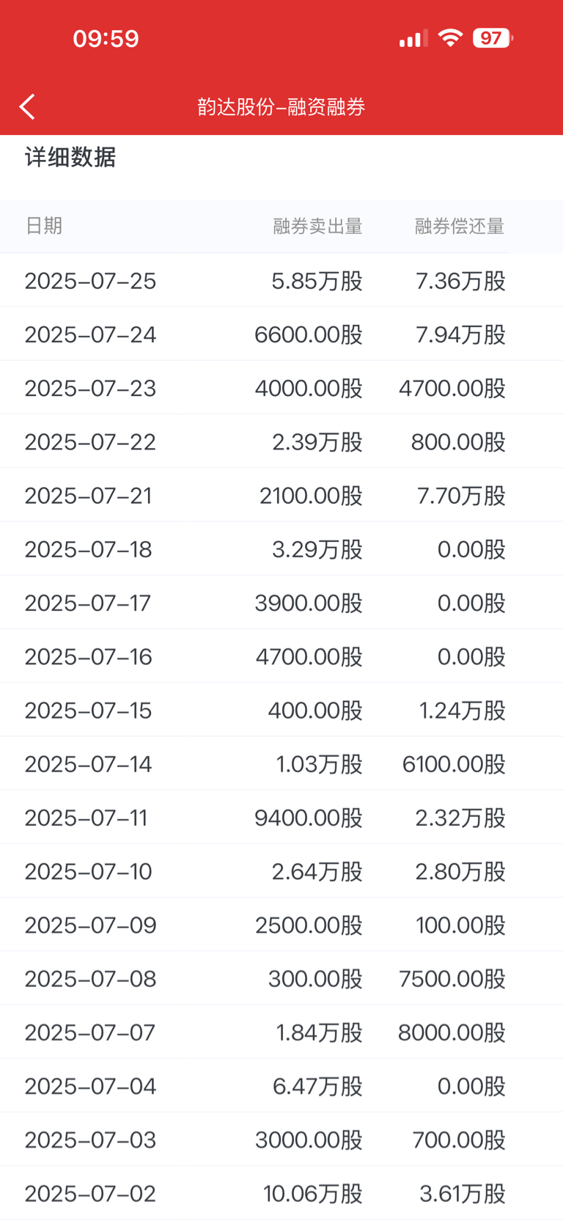Image resolution: width=563 pixels, height=1221 pixels.
Task: Tap the Wi-Fi status icon
Action: tap(450, 38)
